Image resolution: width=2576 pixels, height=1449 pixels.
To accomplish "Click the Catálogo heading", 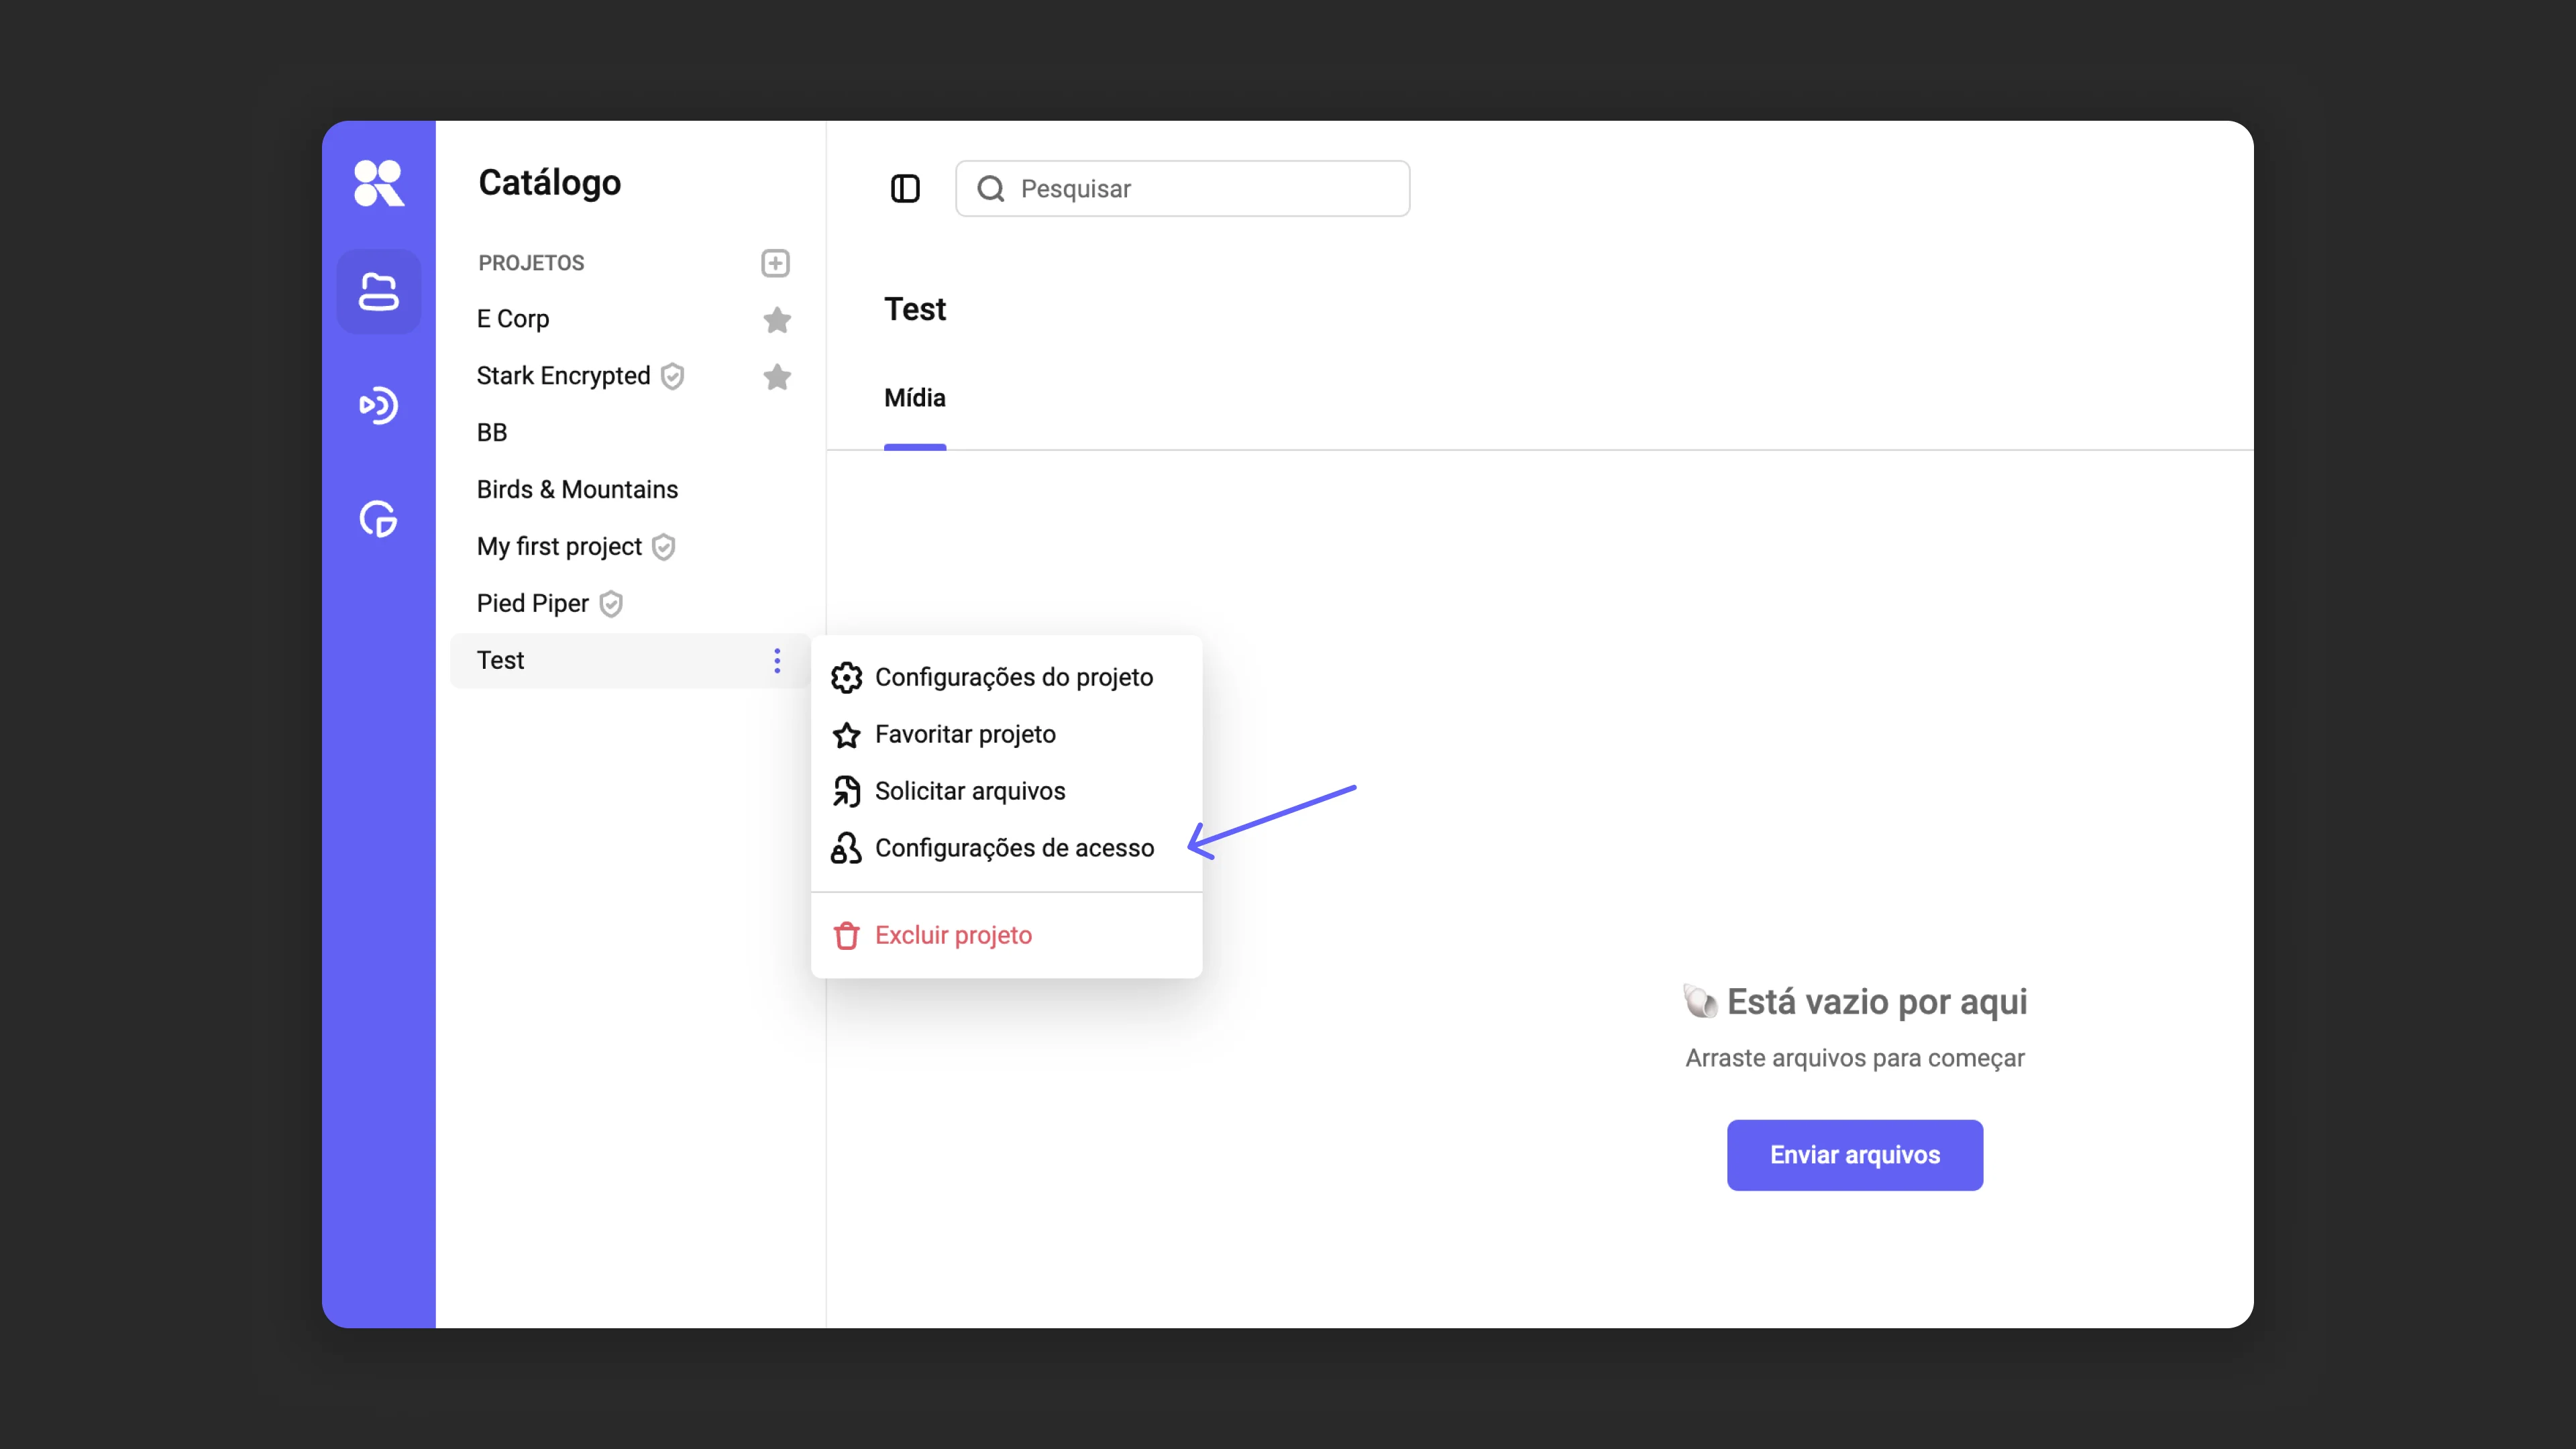I will point(550,182).
